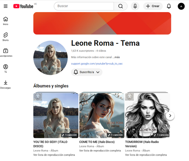Go to Inicio in the sidebar

click(x=6, y=21)
